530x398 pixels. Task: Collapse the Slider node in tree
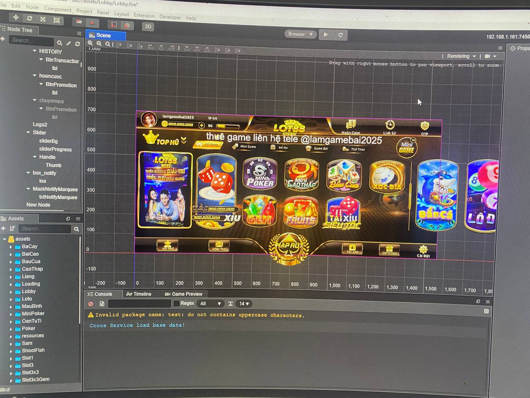coord(28,132)
